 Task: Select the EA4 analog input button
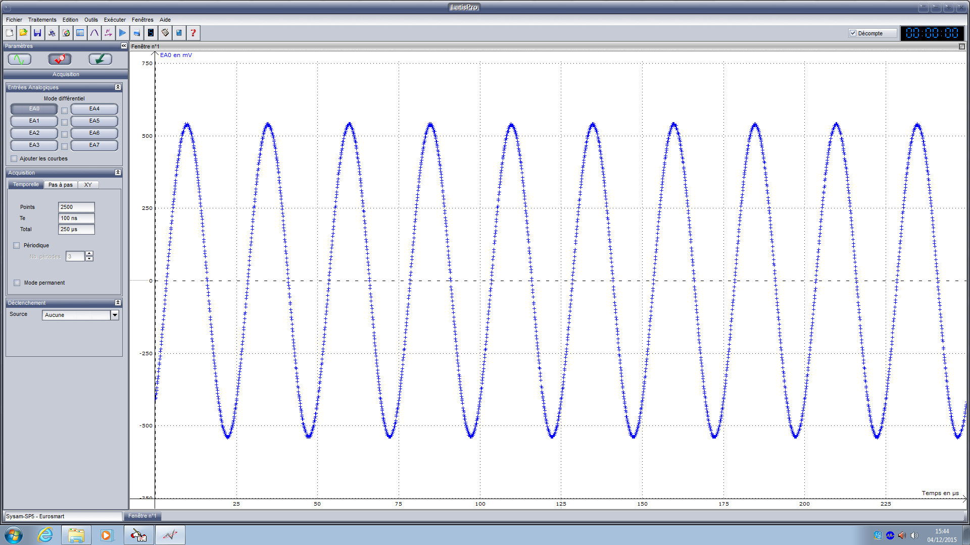coord(94,109)
